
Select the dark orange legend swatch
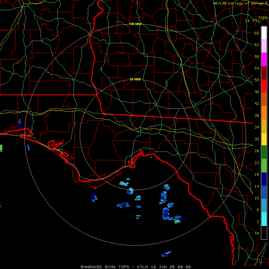264,99
